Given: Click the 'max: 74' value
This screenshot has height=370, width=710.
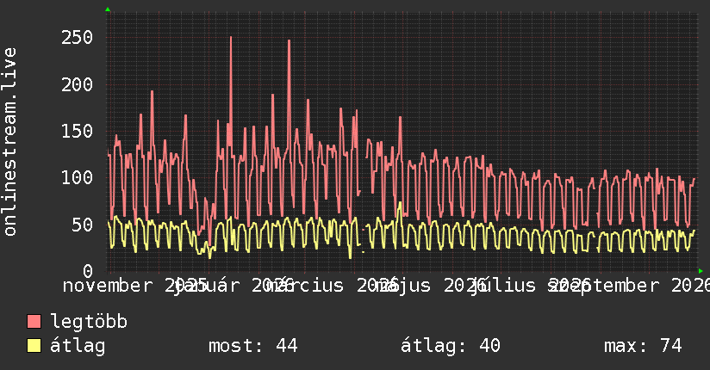Looking at the screenshot, I should tap(643, 346).
